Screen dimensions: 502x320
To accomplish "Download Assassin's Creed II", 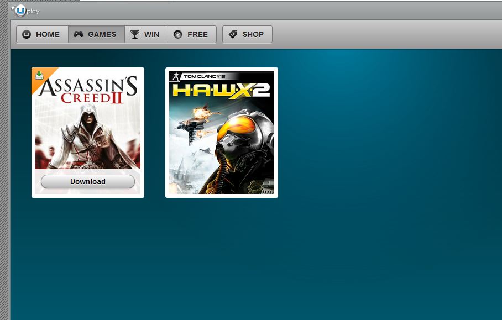I will (x=88, y=181).
